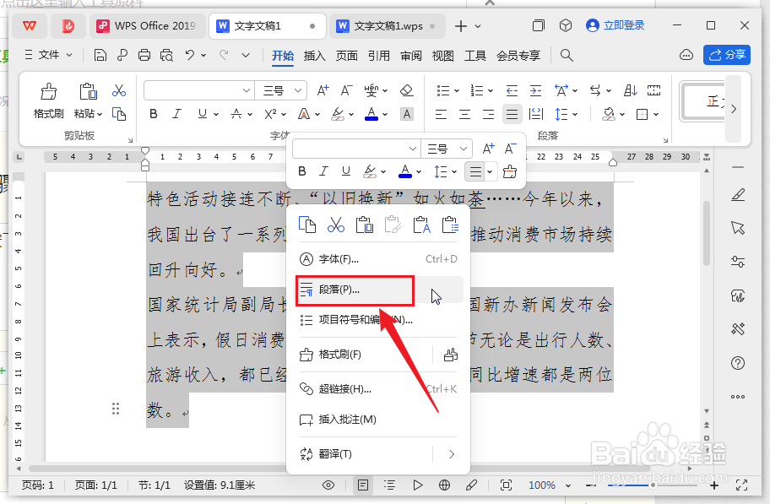770x504 pixels.
Task: Toggle Underline in the floating toolbar
Action: [x=346, y=171]
